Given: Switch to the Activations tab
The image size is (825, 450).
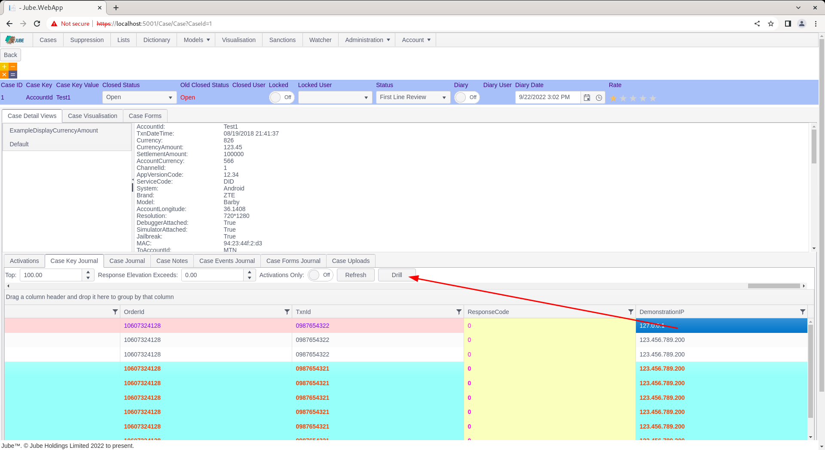Looking at the screenshot, I should tap(24, 261).
